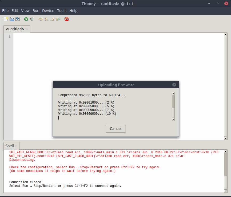This screenshot has width=231, height=197.
Task: Open the Edit menu
Action: [15, 11]
